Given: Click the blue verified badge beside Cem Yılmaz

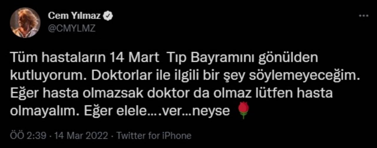Looking at the screenshot, I should (x=109, y=17).
